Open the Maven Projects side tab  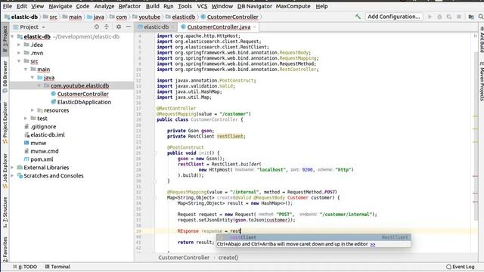click(481, 81)
